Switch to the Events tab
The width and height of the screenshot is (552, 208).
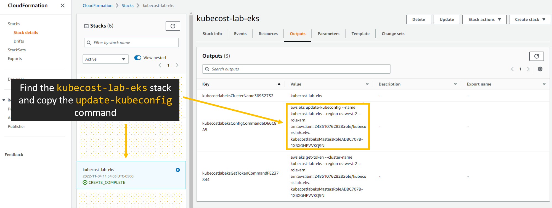pyautogui.click(x=240, y=34)
